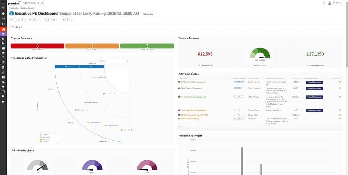Click the CTK Professional point in radar chart
348x175 pixels.
[x=88, y=123]
